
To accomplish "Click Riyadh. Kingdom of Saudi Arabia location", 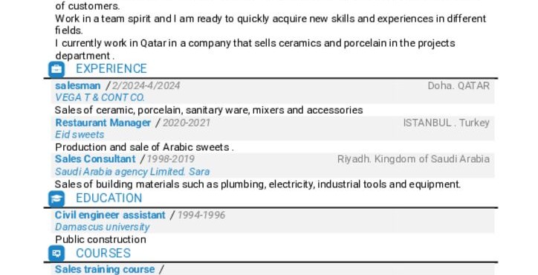I will click(413, 159).
